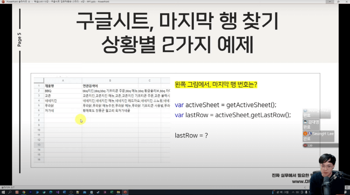This screenshot has height=195, width=350.
Task: Click SeungH Lee chat message overlay
Action: pos(318,136)
